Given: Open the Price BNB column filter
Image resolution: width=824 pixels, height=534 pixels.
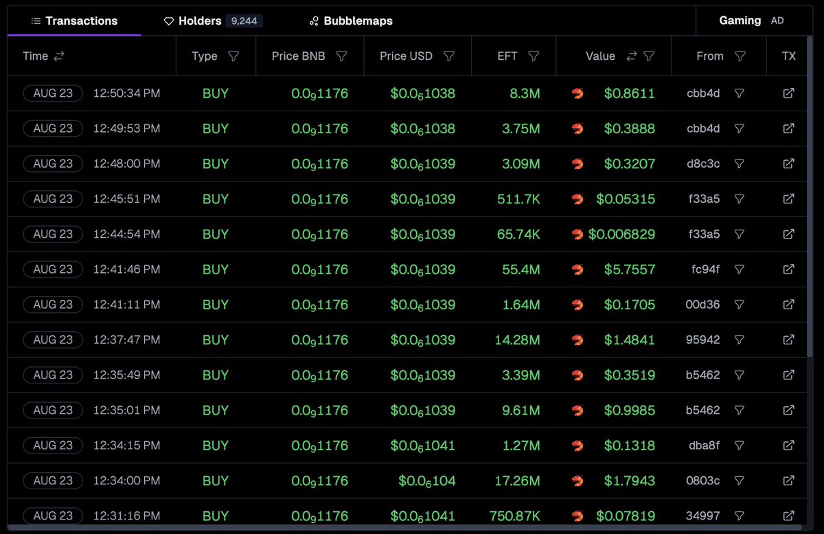Looking at the screenshot, I should (341, 56).
